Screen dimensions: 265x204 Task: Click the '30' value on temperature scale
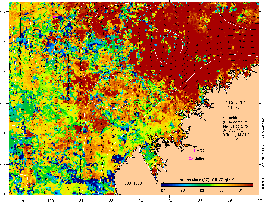(x=221, y=190)
